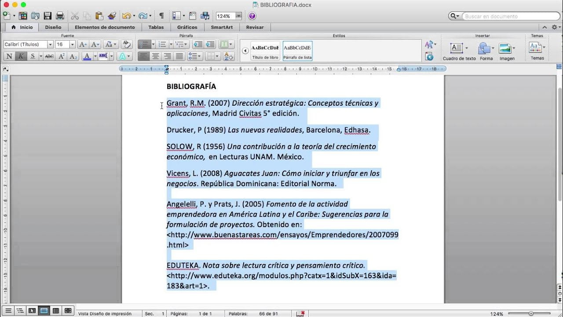Open the font size dropdown
Image resolution: width=563 pixels, height=317 pixels.
click(x=72, y=44)
